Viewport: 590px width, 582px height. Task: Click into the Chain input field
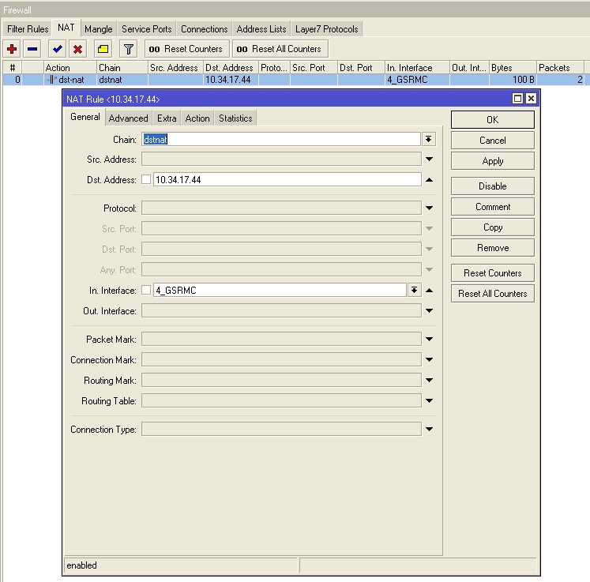point(281,139)
